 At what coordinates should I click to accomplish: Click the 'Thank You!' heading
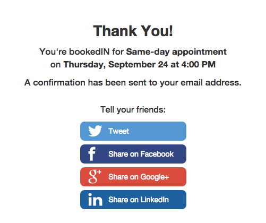click(x=133, y=31)
